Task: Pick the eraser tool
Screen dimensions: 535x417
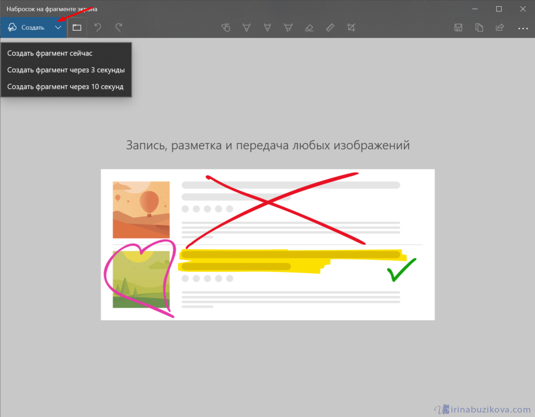Action: 309,27
